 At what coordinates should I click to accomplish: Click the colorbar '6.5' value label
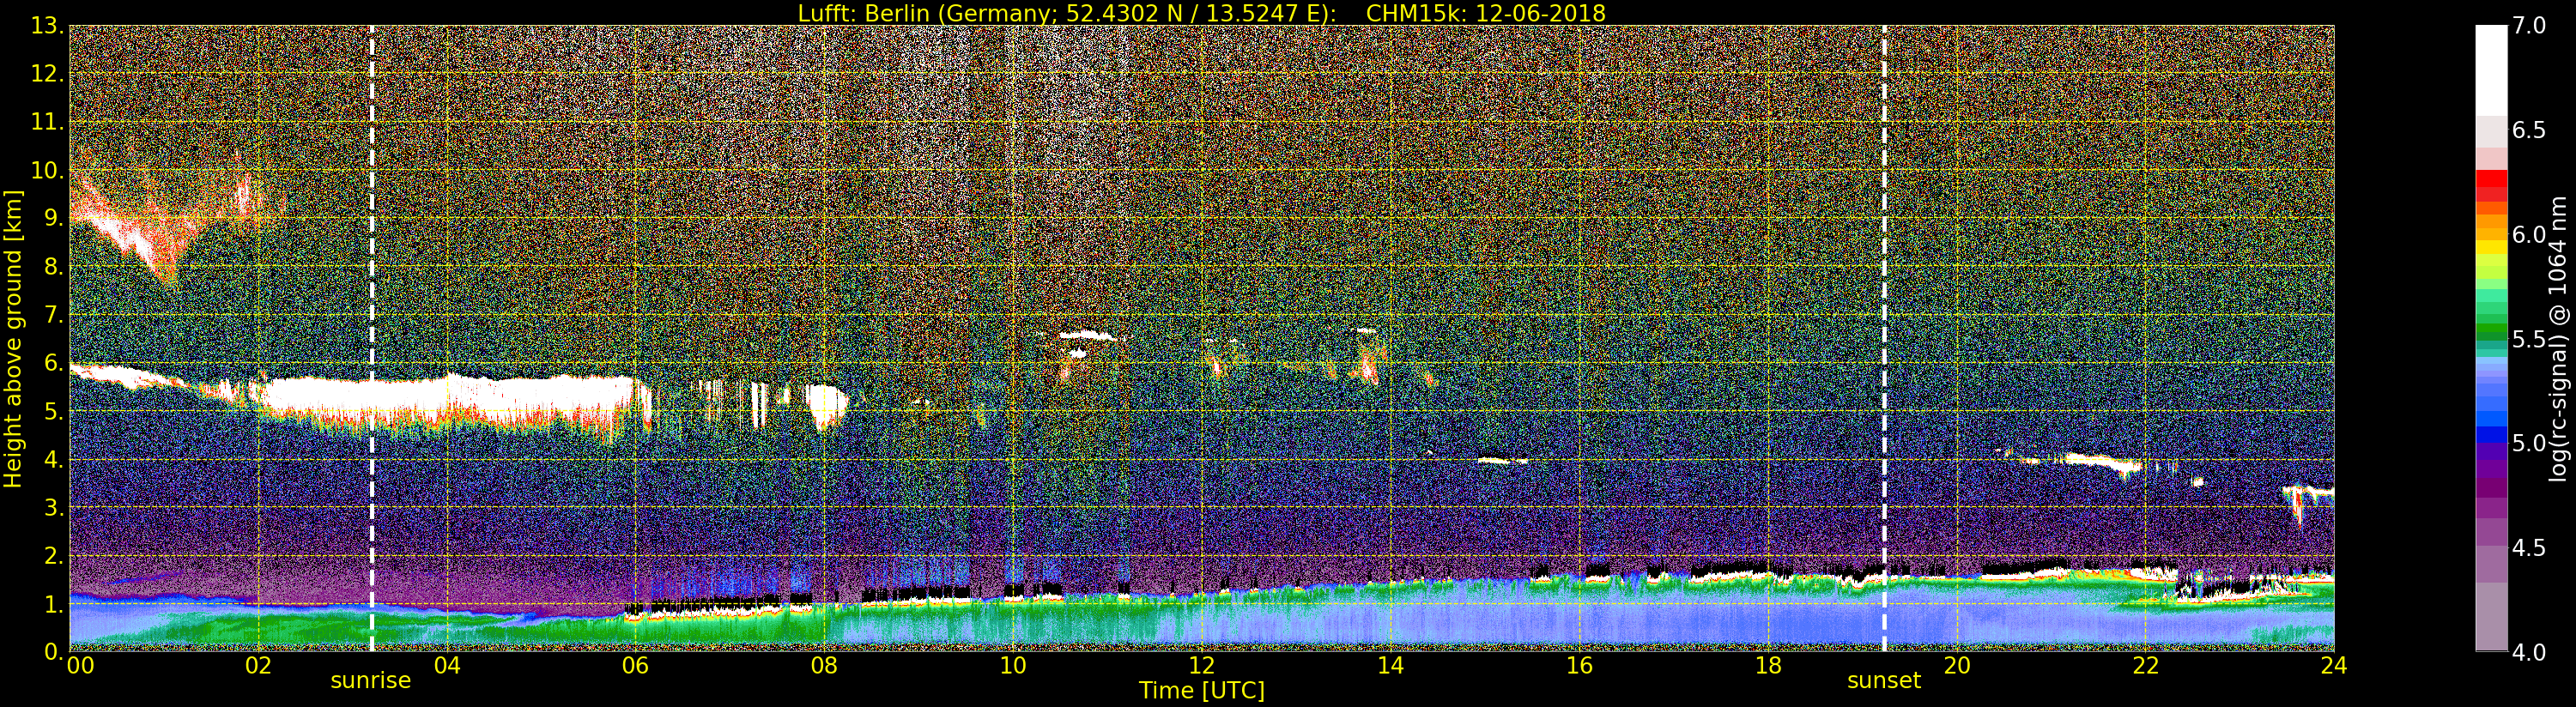[2529, 130]
